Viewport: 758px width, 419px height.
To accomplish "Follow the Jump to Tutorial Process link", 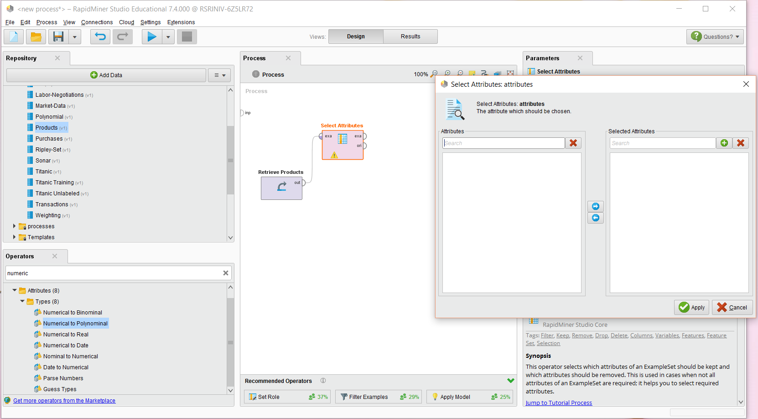I will 559,403.
